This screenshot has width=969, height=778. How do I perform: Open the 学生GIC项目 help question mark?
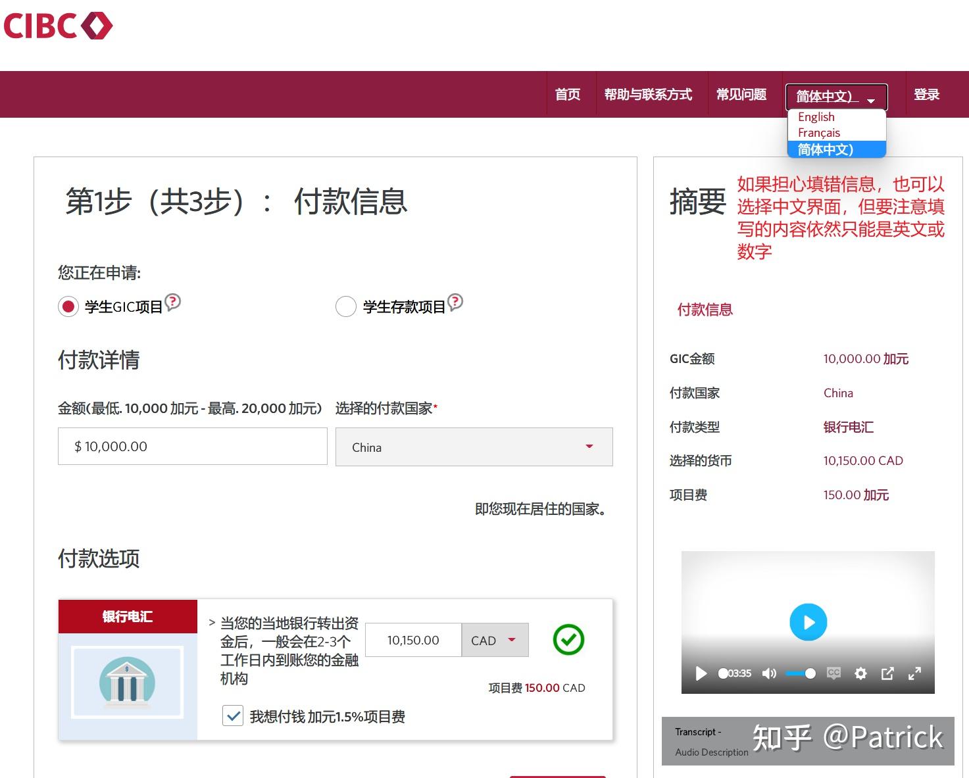(172, 303)
